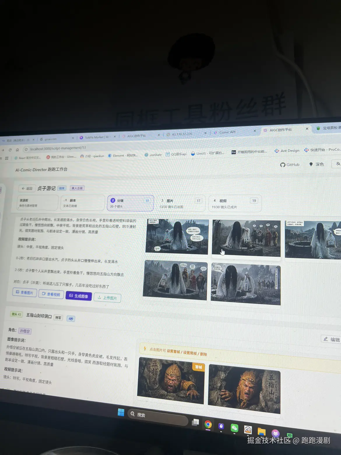This screenshot has height=455, width=341.
Task: Click the 4秒 duration tag
Action: pyautogui.click(x=71, y=318)
